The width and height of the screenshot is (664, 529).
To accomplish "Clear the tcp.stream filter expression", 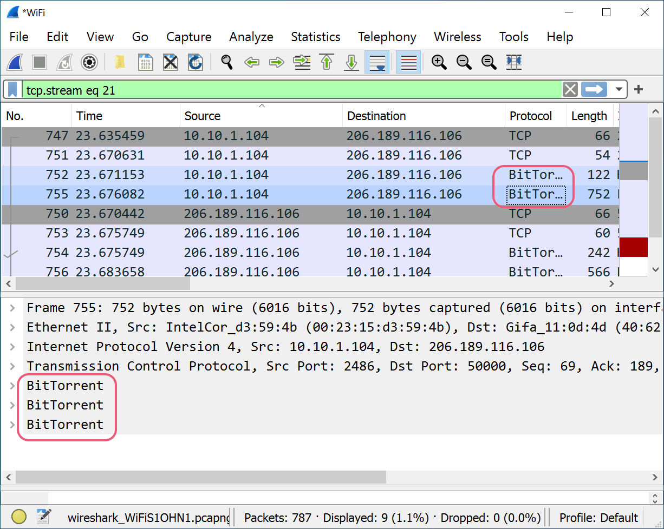I will [x=570, y=89].
